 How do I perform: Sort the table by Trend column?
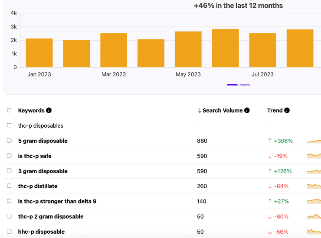pos(275,110)
